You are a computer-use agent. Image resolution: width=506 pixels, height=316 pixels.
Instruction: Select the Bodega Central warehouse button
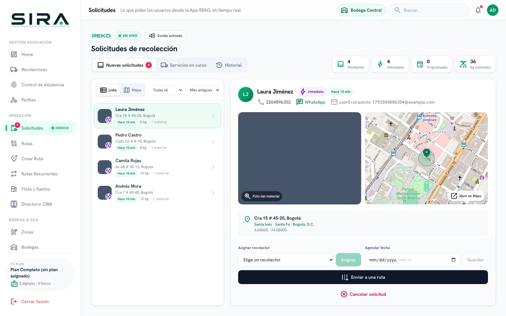tap(361, 10)
